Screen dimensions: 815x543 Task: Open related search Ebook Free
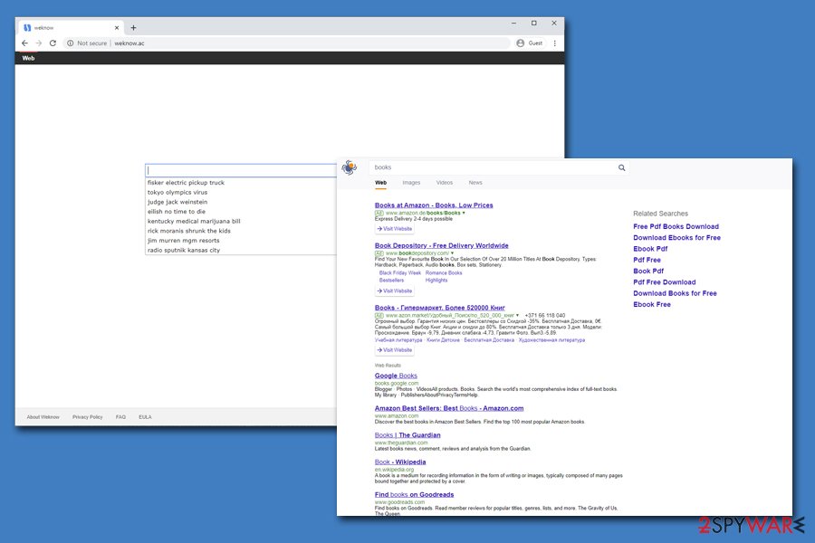(x=652, y=304)
